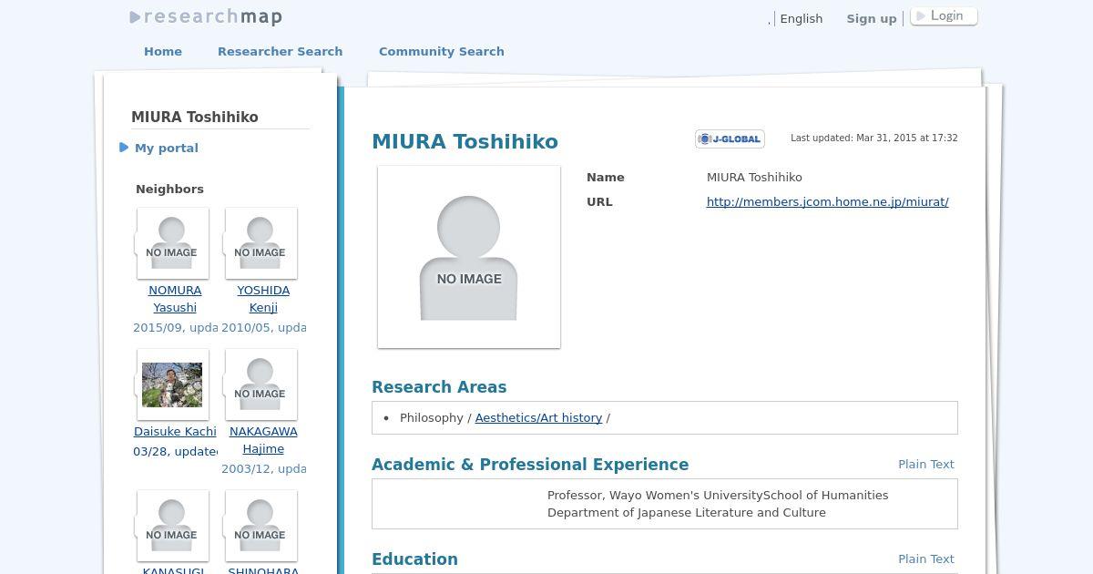Click the MIURA Toshihiko page heading
The image size is (1093, 574).
coord(465,141)
